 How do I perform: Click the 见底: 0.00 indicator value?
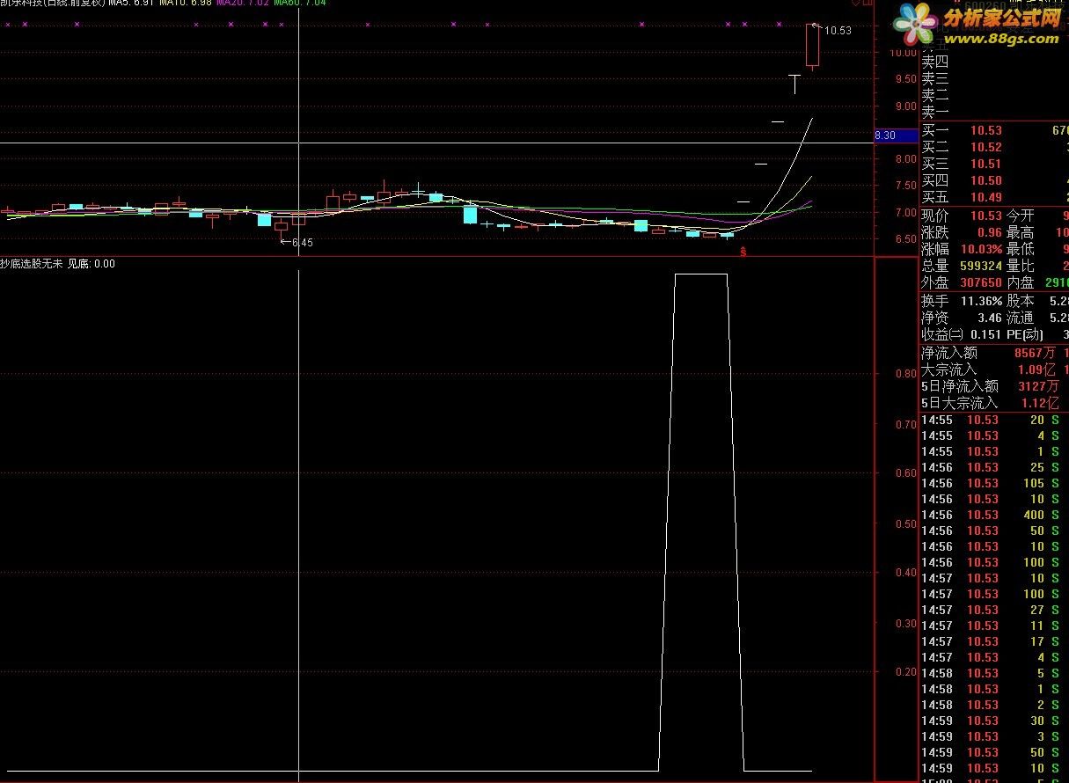[92, 264]
